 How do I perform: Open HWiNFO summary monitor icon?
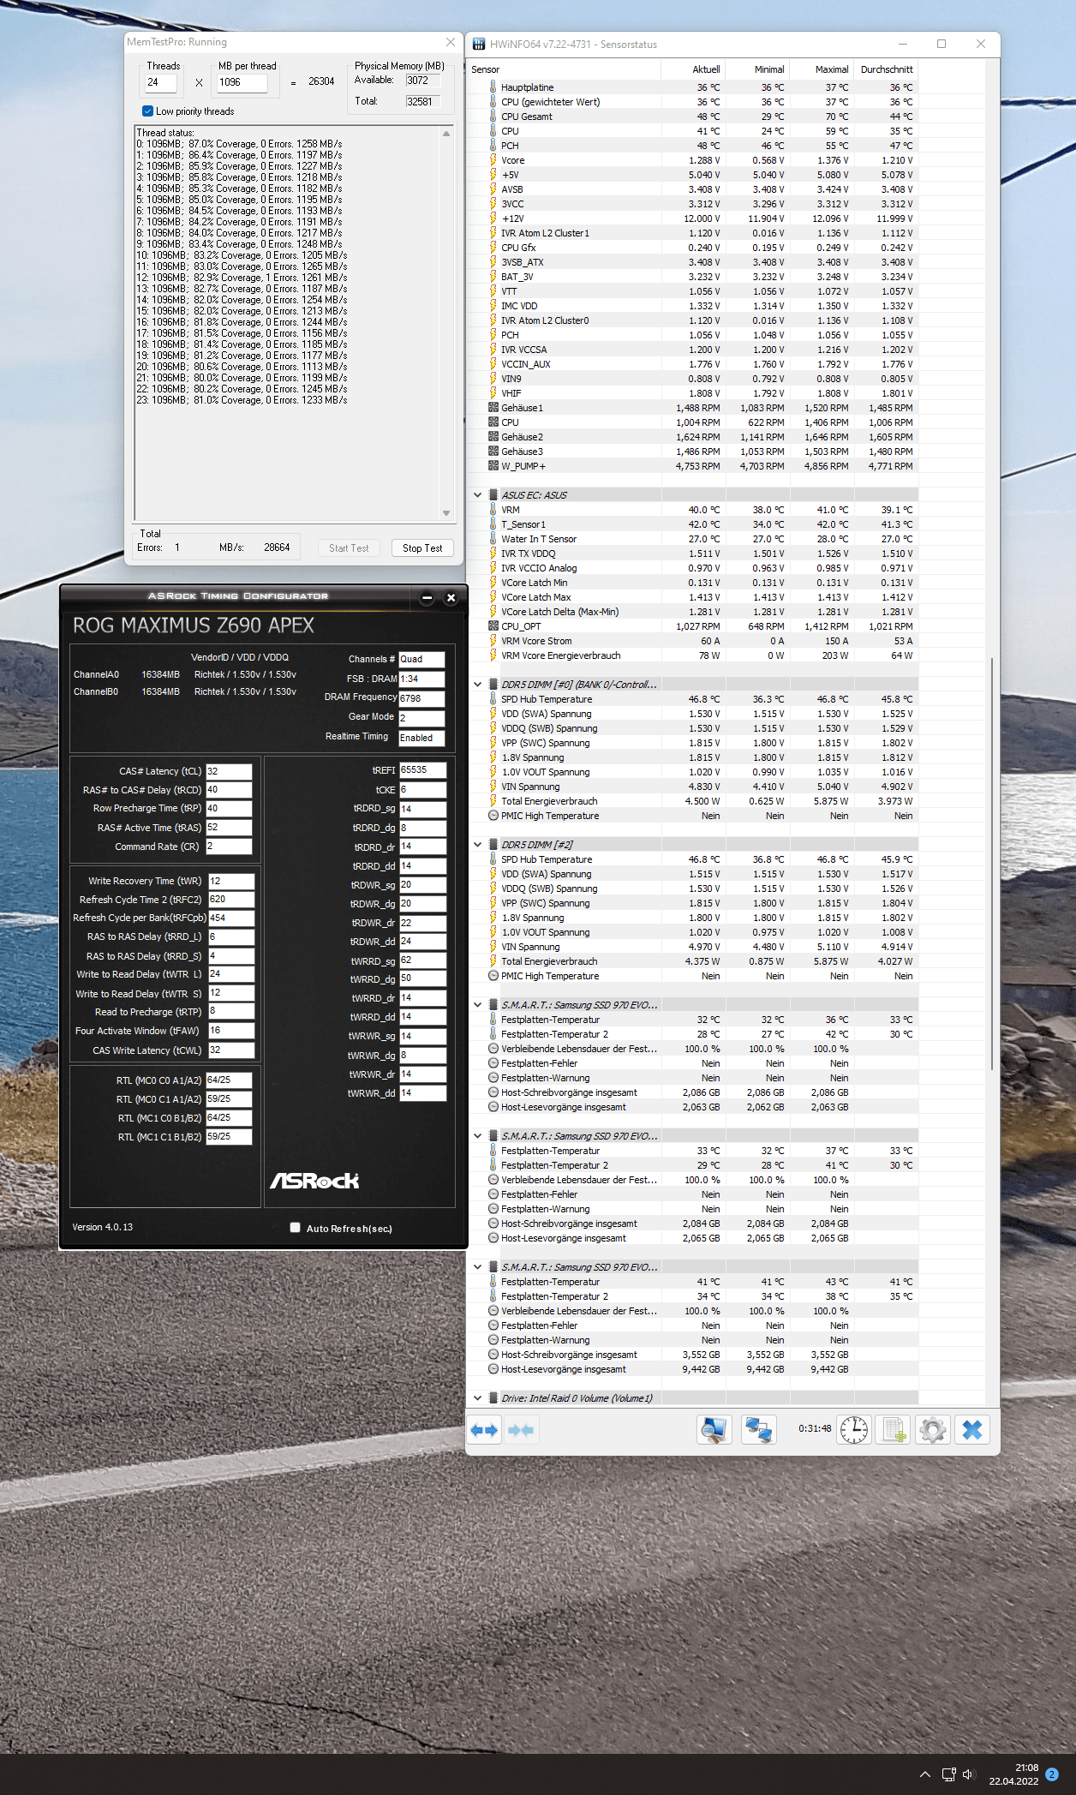coord(714,1429)
